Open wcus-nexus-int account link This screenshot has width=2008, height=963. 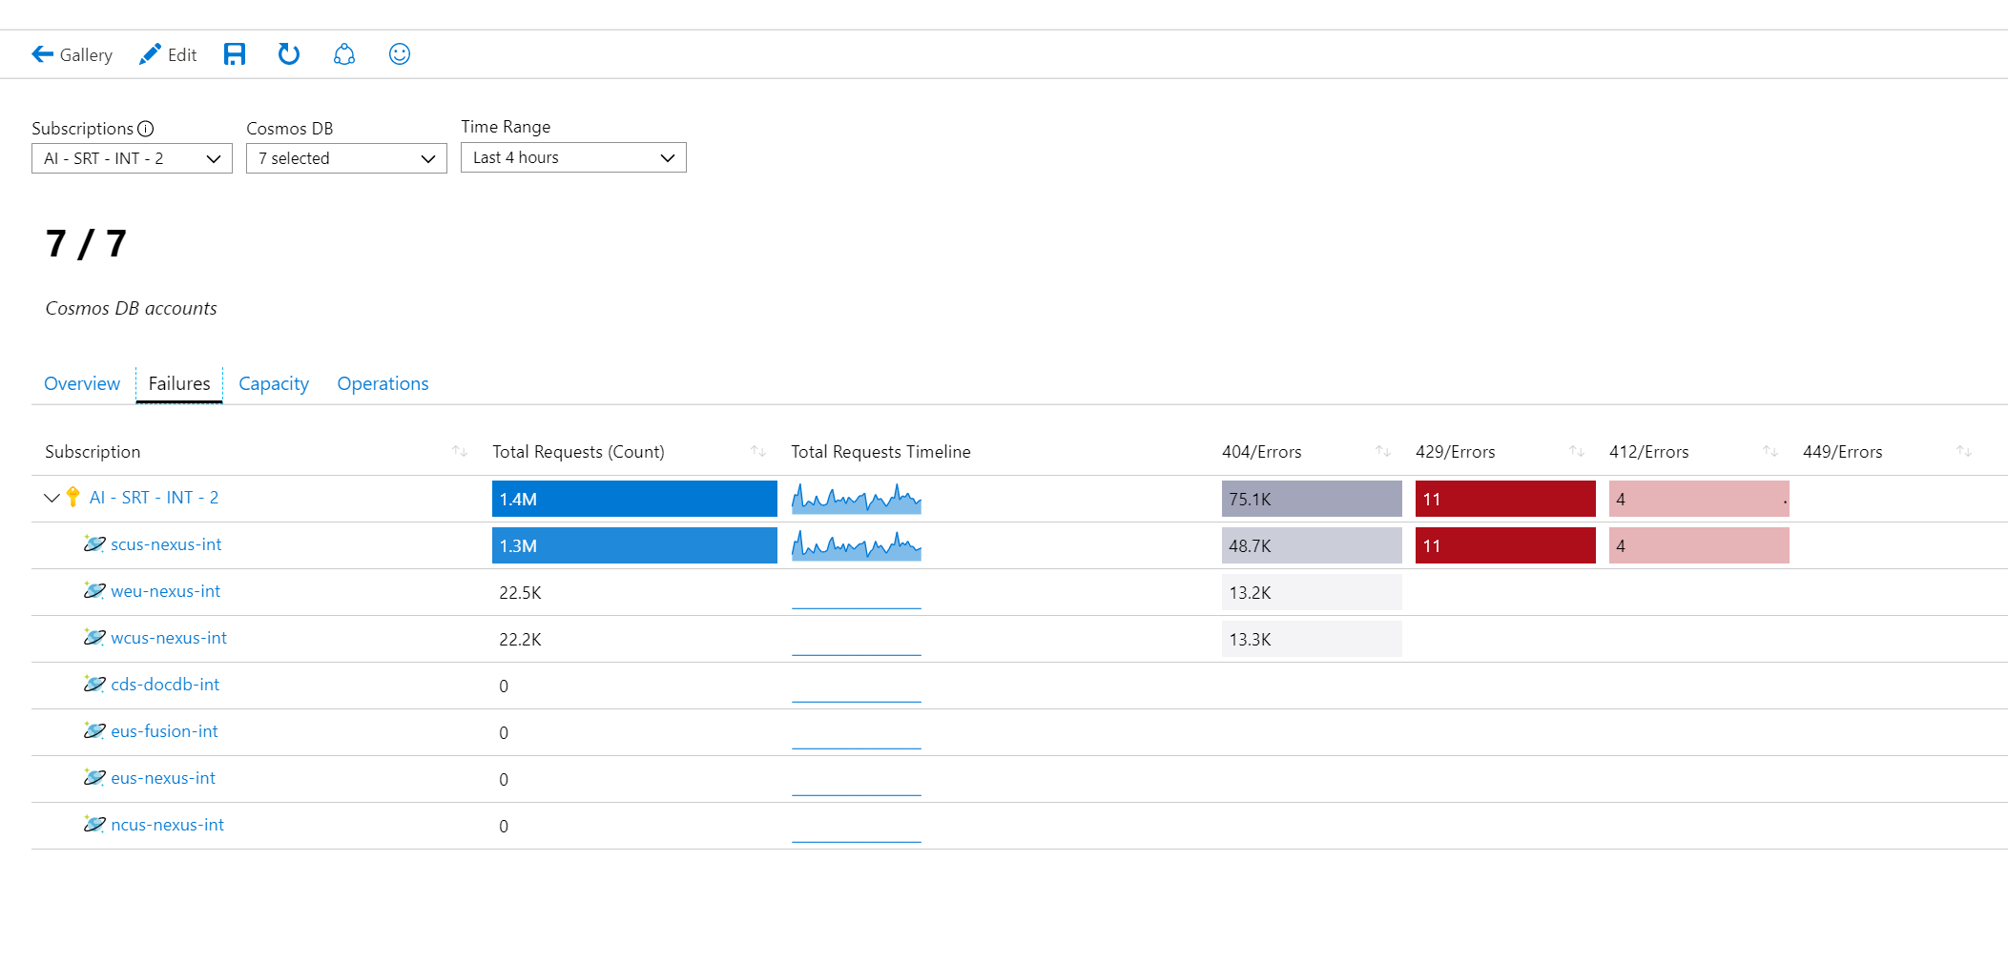pos(169,638)
